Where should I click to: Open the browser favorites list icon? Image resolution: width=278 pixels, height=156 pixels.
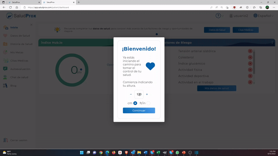[x=254, y=7]
